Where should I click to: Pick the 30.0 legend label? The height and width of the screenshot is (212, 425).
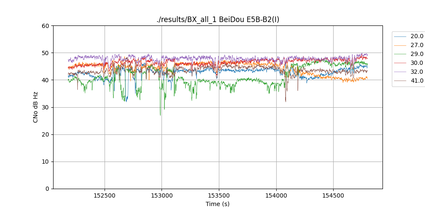tap(416, 63)
